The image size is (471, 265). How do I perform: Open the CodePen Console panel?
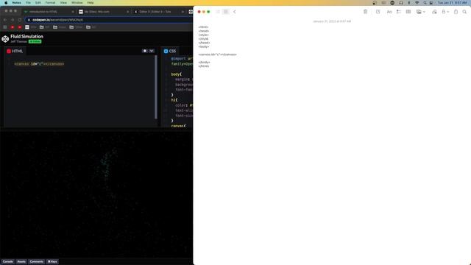tap(8, 262)
